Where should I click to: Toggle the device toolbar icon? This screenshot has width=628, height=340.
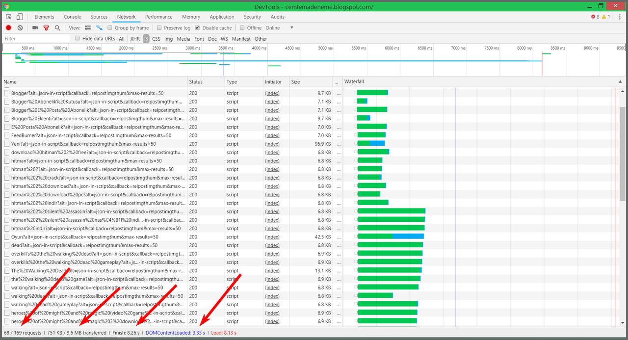point(20,17)
